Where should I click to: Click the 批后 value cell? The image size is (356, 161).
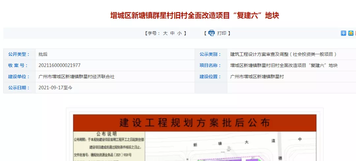click(43, 54)
